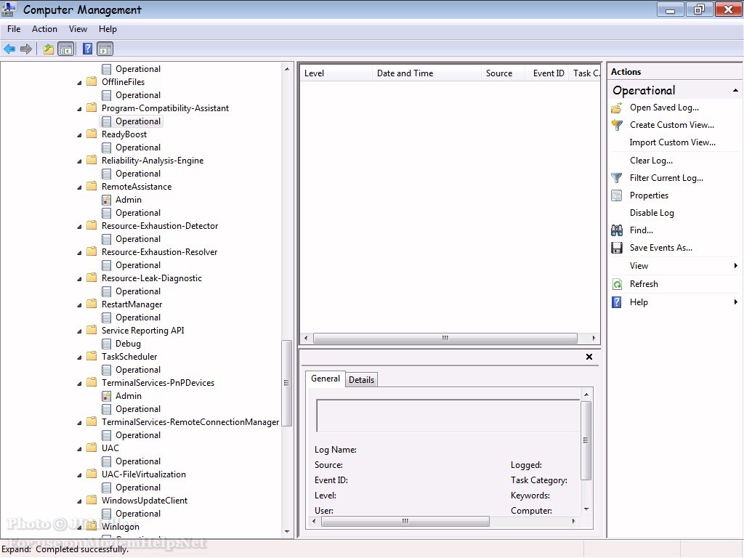Screen dimensions: 744x558
Task: Switch to the Details tab
Action: click(362, 379)
